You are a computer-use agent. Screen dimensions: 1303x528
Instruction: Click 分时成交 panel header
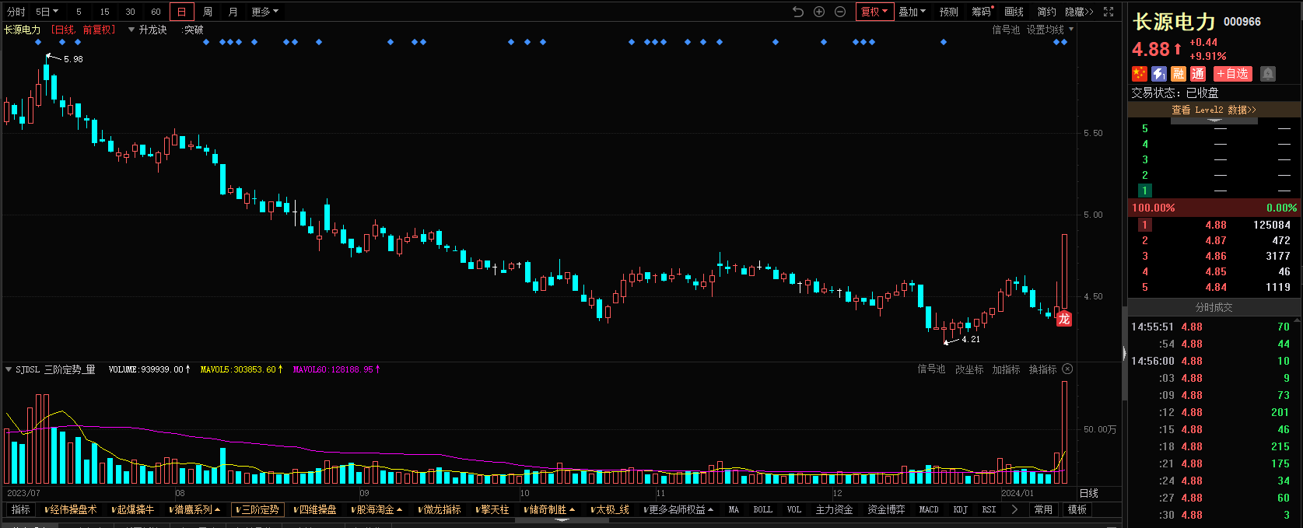coord(1214,307)
